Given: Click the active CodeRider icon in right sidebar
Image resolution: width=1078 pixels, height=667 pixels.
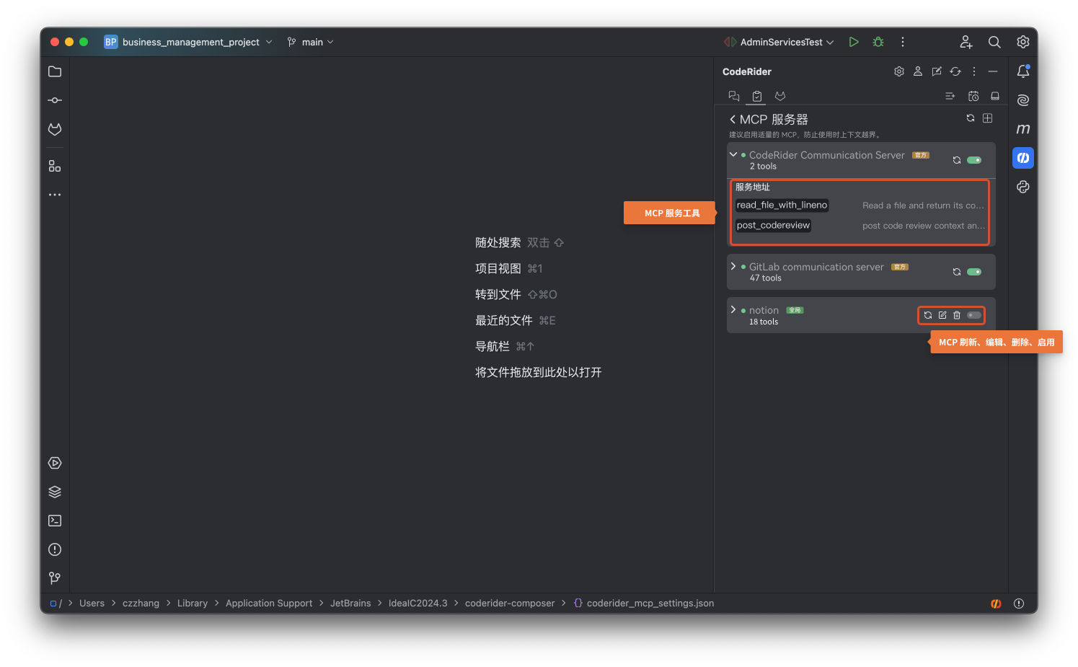Looking at the screenshot, I should [1023, 158].
